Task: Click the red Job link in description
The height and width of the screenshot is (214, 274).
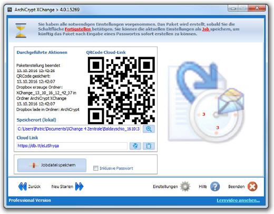Action: click(x=205, y=29)
